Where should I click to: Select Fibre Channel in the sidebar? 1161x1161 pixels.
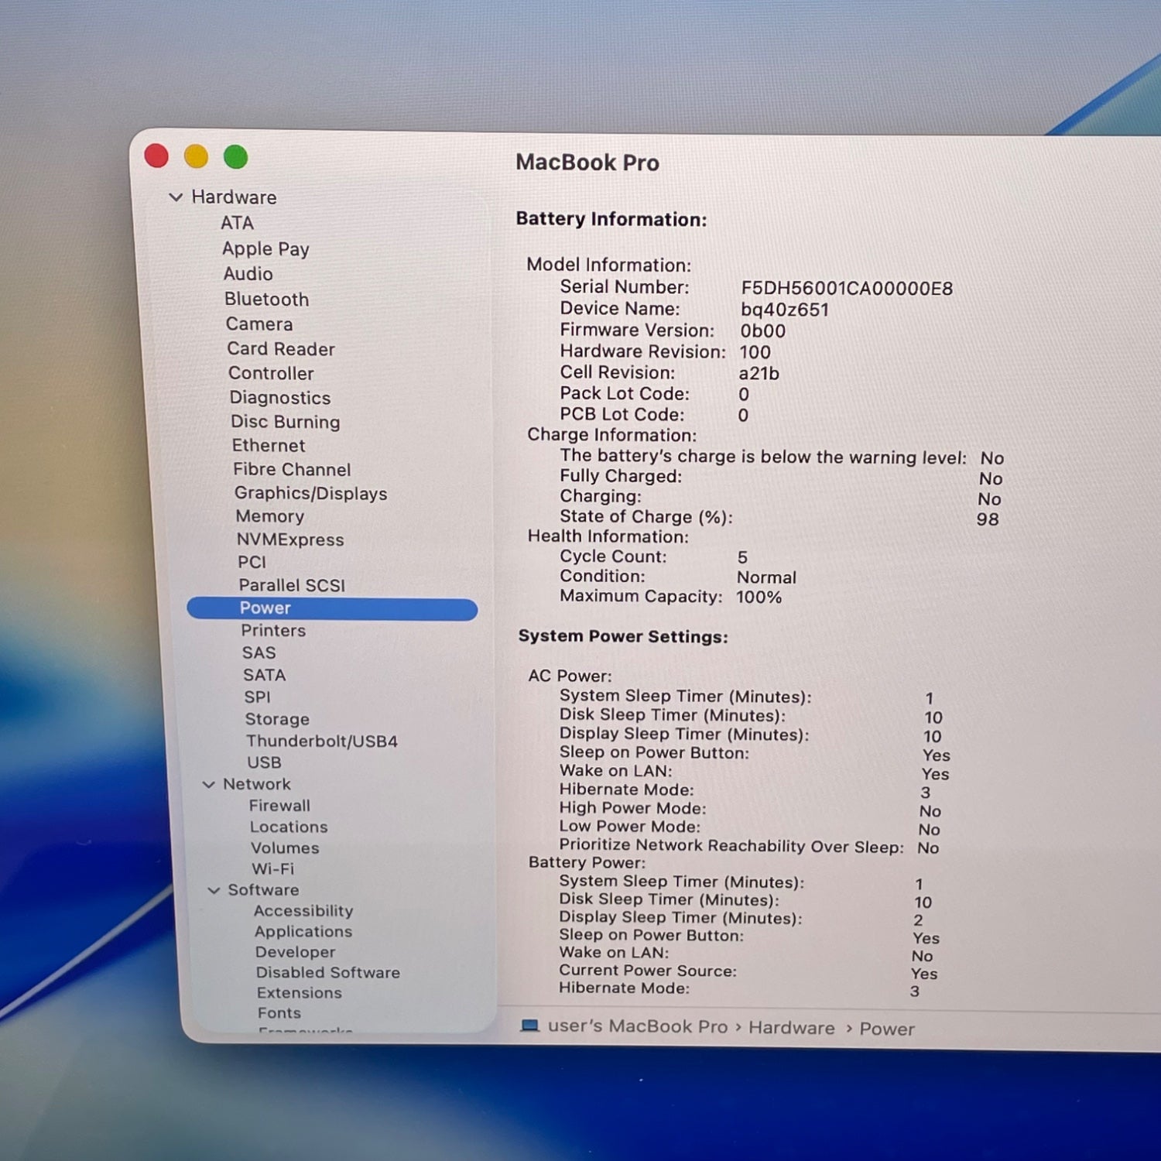coord(292,470)
